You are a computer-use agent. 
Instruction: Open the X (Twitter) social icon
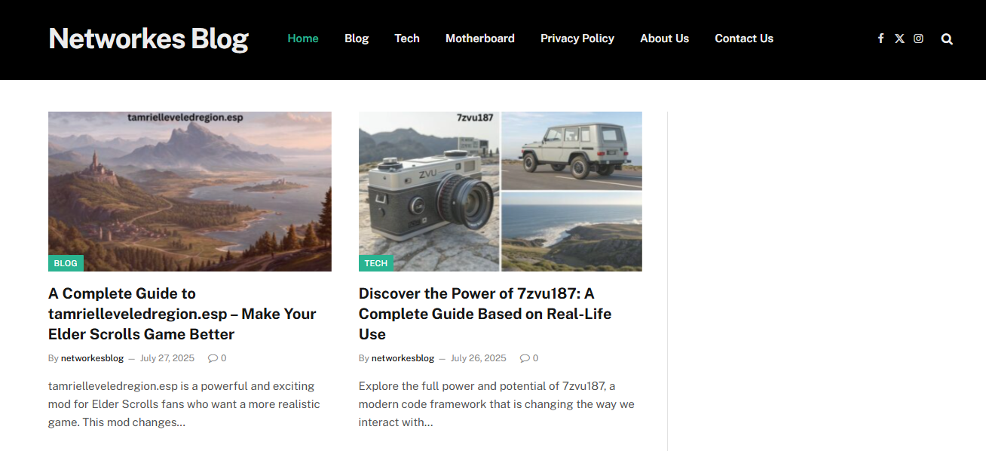click(x=899, y=38)
